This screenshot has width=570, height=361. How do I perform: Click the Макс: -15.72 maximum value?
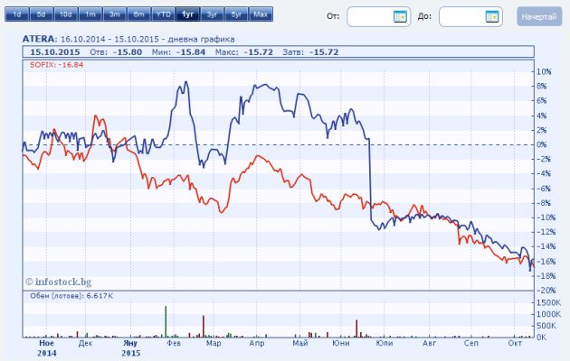(244, 52)
